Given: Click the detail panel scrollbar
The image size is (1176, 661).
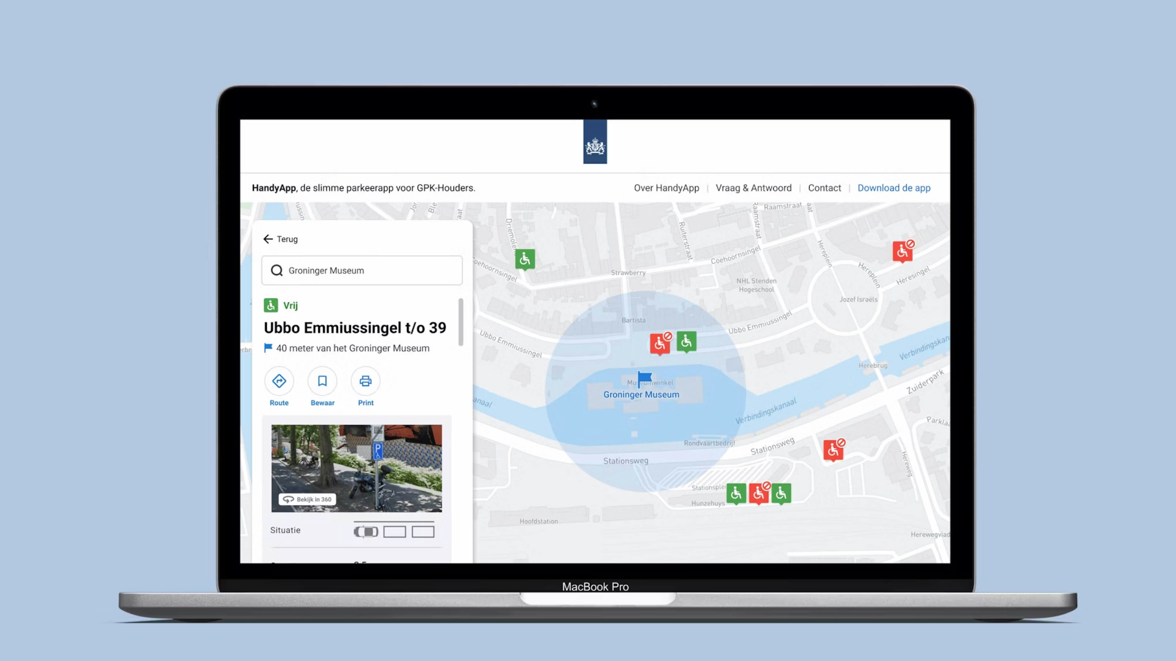Looking at the screenshot, I should coord(461,322).
